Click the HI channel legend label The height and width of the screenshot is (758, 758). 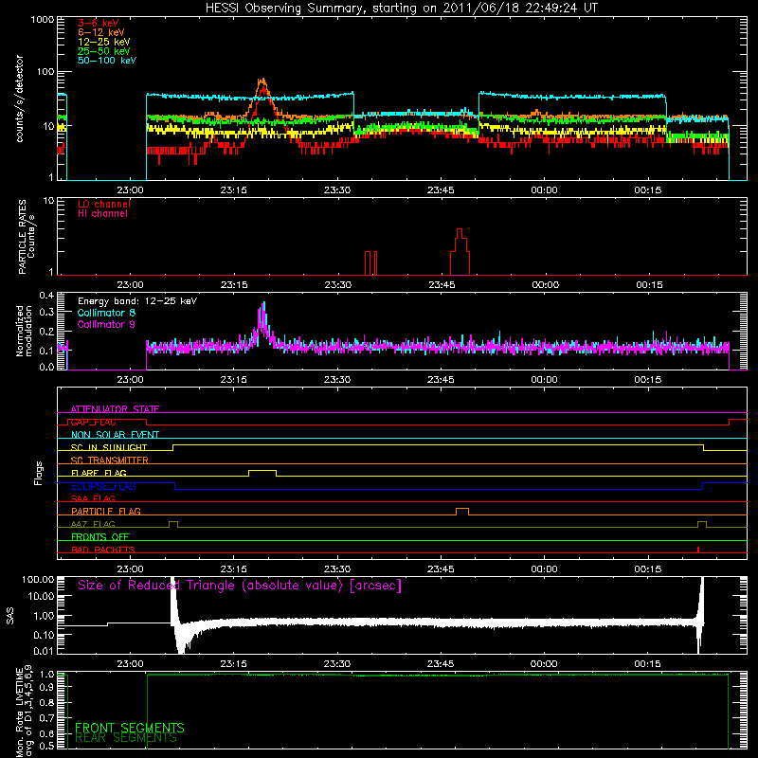click(x=102, y=214)
